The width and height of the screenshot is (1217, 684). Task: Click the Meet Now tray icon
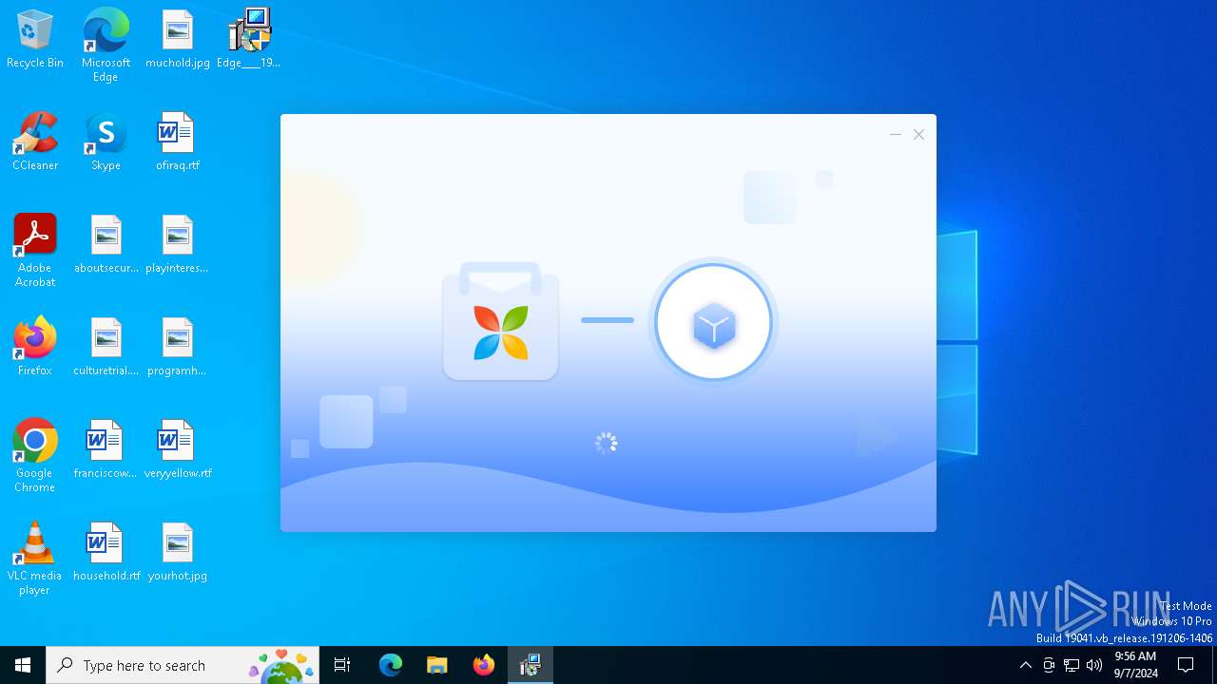click(x=1049, y=665)
